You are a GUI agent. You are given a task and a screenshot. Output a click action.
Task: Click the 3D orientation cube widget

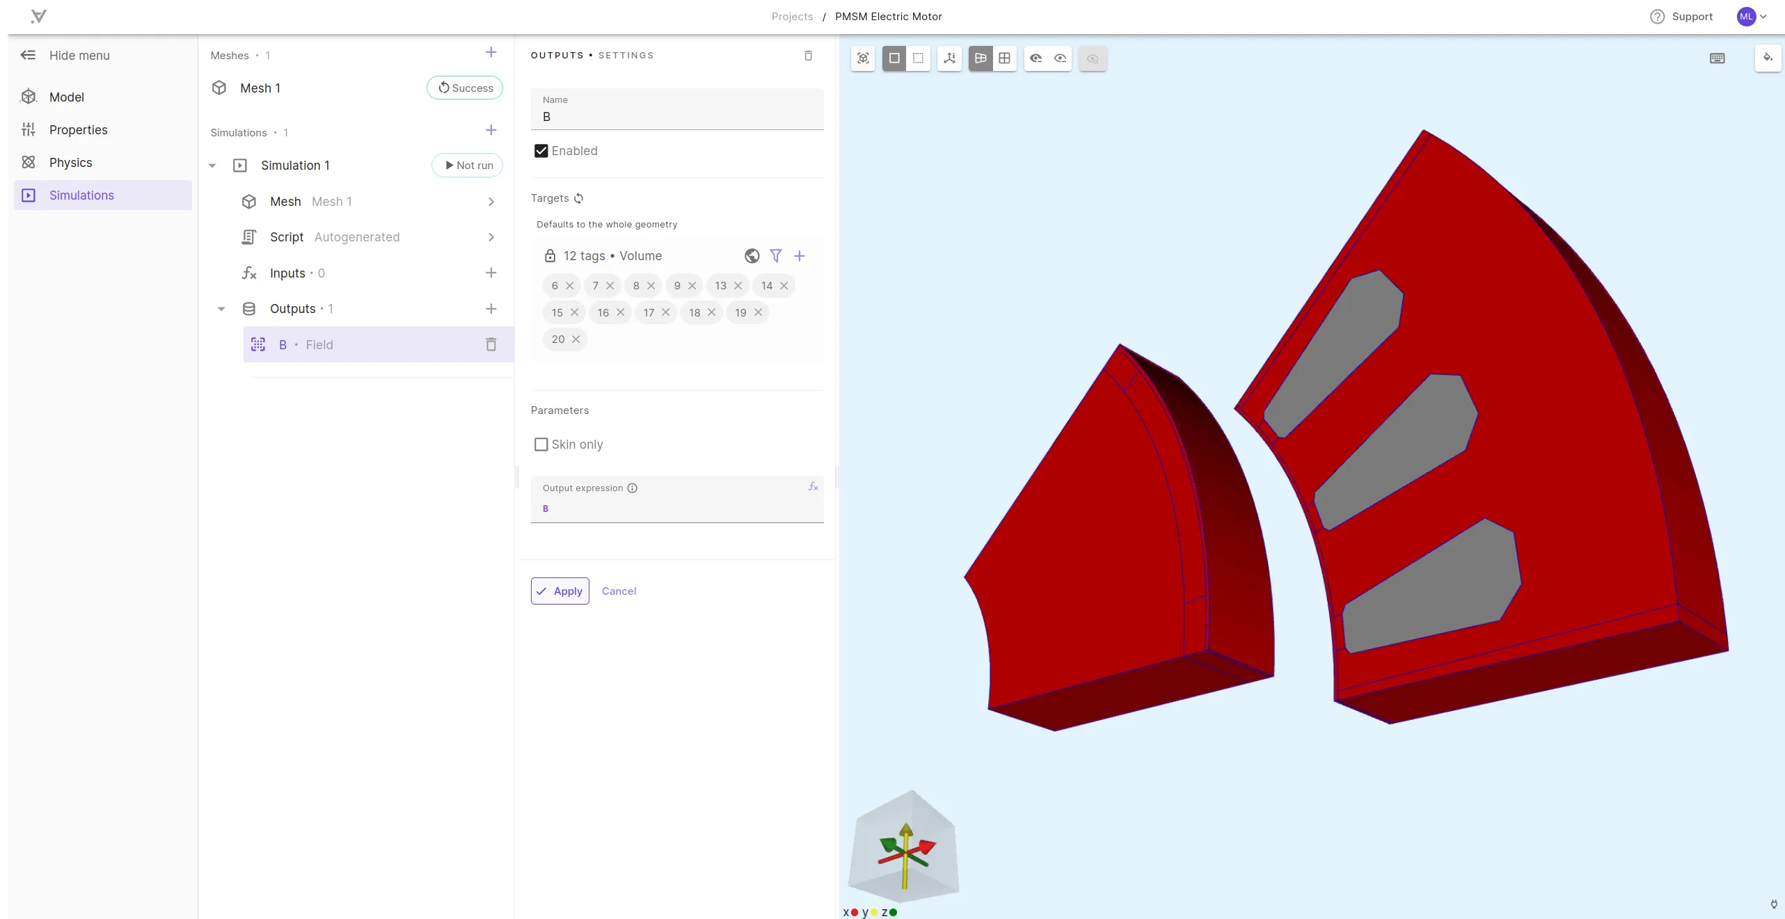coord(903,846)
